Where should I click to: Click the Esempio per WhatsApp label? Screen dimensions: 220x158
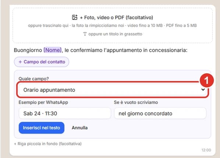point(43,102)
